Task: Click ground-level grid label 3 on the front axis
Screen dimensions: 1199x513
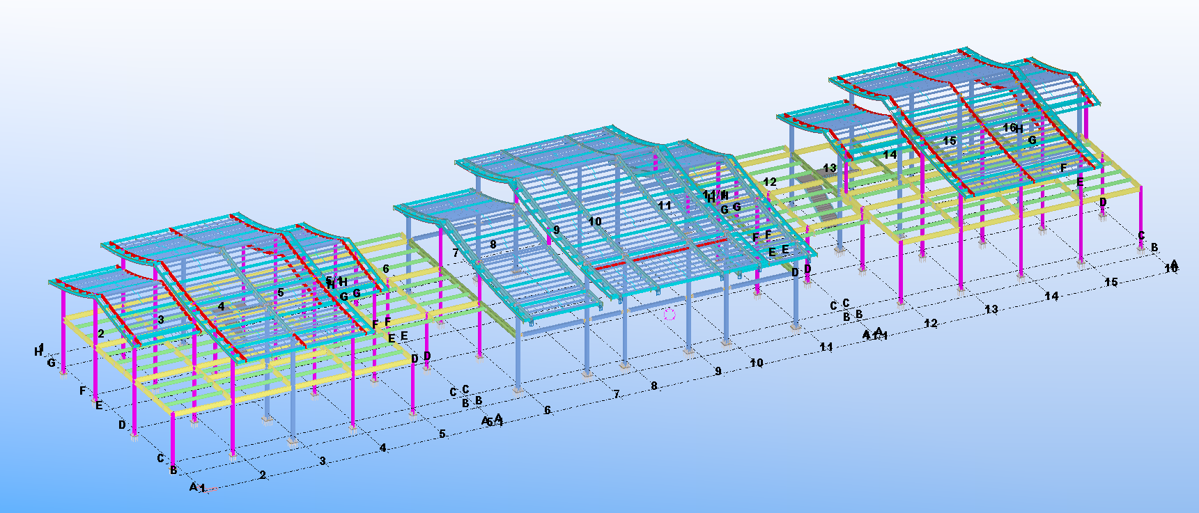Action: pos(323,461)
